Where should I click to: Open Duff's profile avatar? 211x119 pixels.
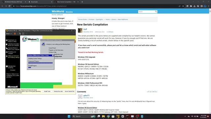tap(80, 30)
